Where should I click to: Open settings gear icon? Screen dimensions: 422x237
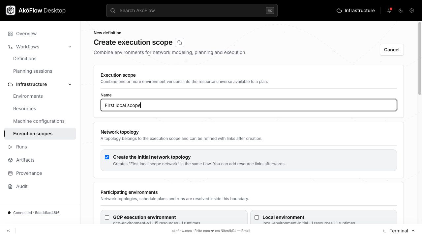tap(412, 11)
